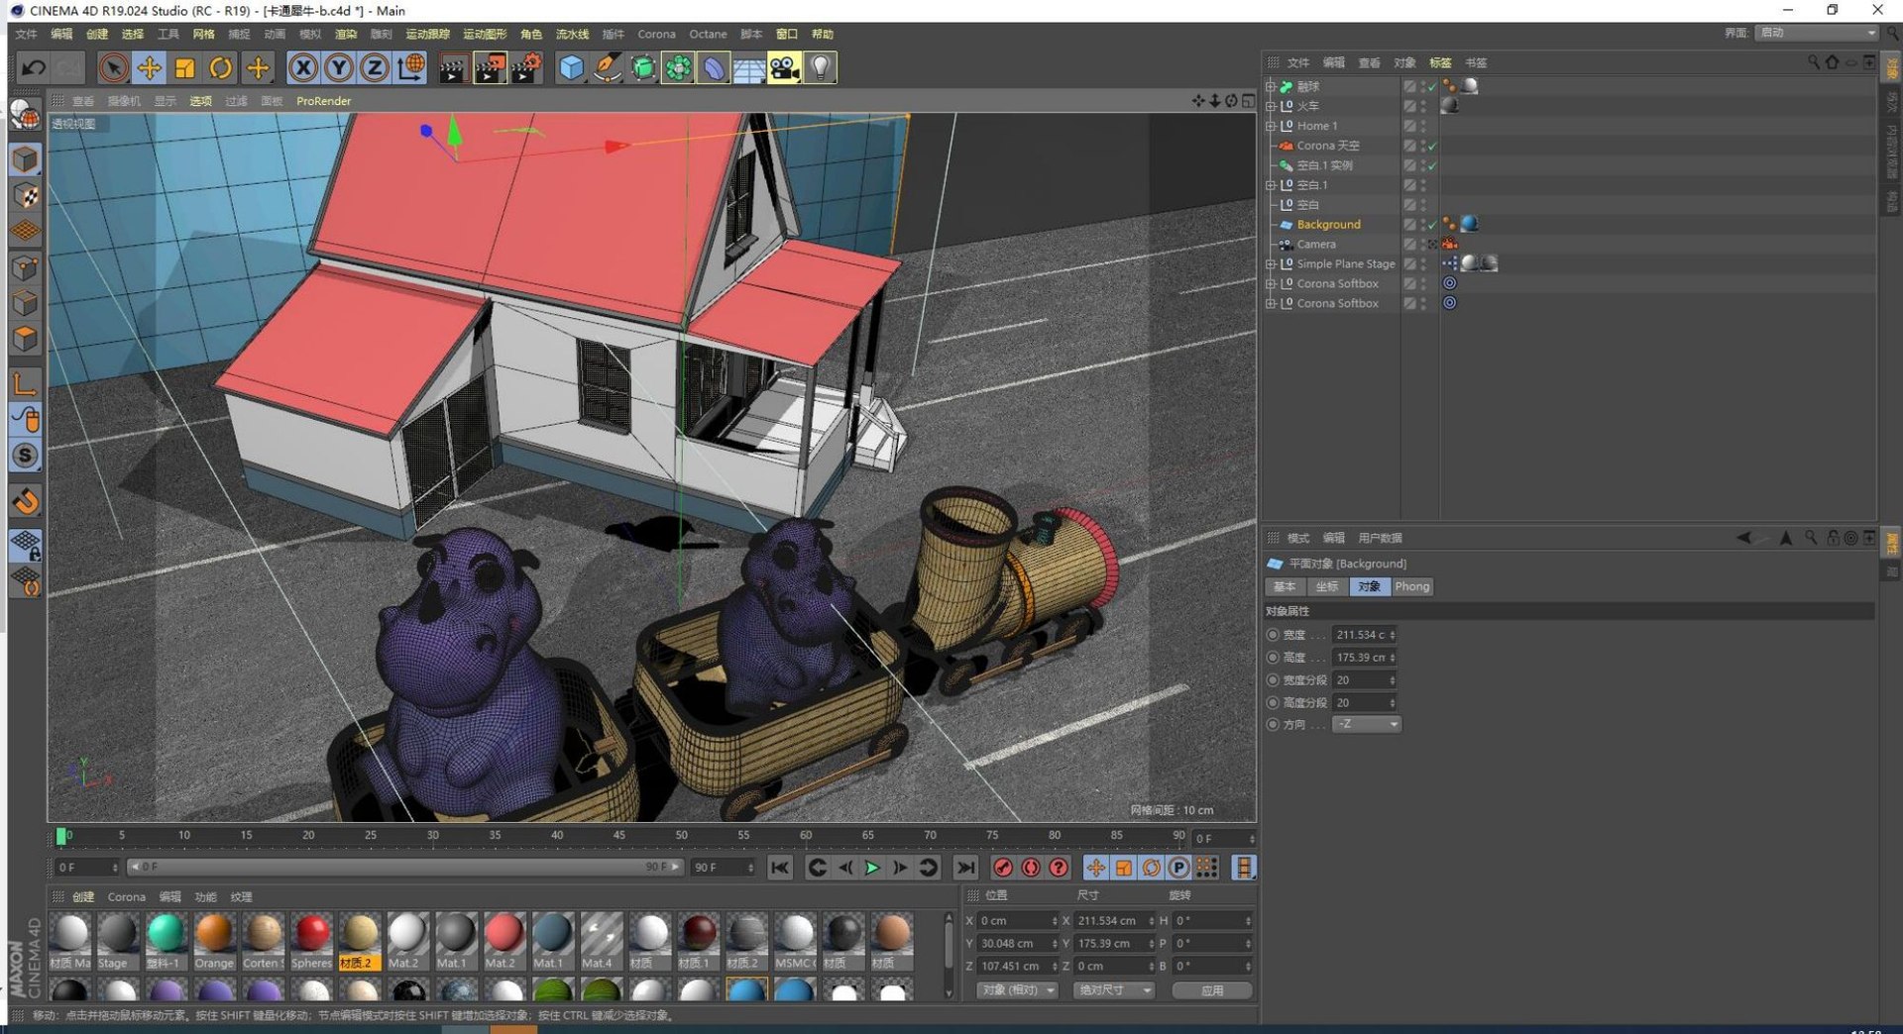Add a Cube primitive object

pyautogui.click(x=572, y=67)
